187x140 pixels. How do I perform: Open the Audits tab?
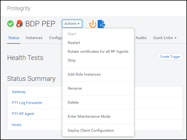click(x=141, y=38)
